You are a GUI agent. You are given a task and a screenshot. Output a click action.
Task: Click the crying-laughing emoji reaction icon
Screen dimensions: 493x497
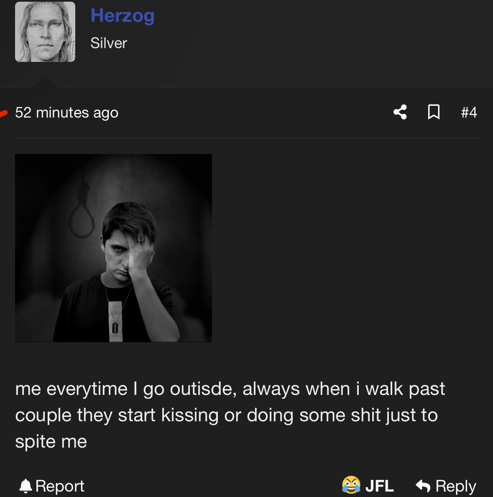coord(351,485)
